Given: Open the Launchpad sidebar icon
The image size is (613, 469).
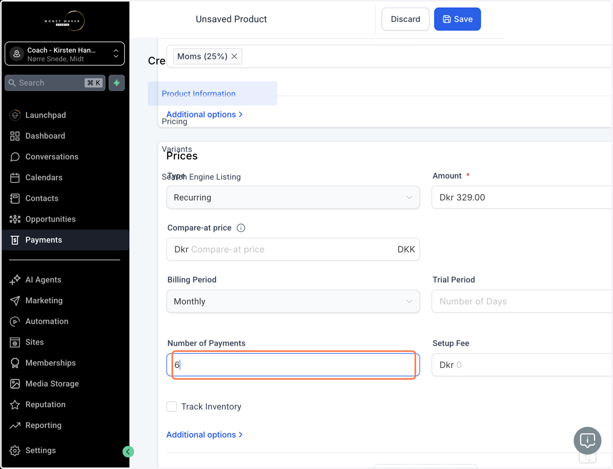Looking at the screenshot, I should [x=15, y=115].
